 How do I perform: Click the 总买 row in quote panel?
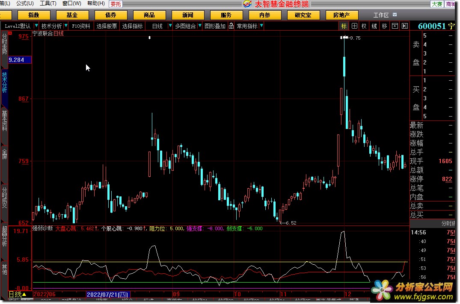click(432, 215)
